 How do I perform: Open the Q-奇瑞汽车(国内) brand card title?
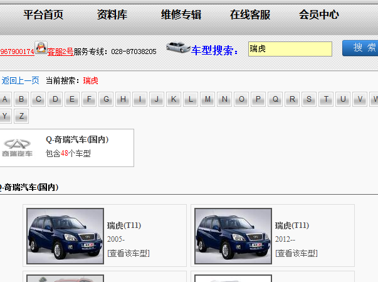pos(77,139)
